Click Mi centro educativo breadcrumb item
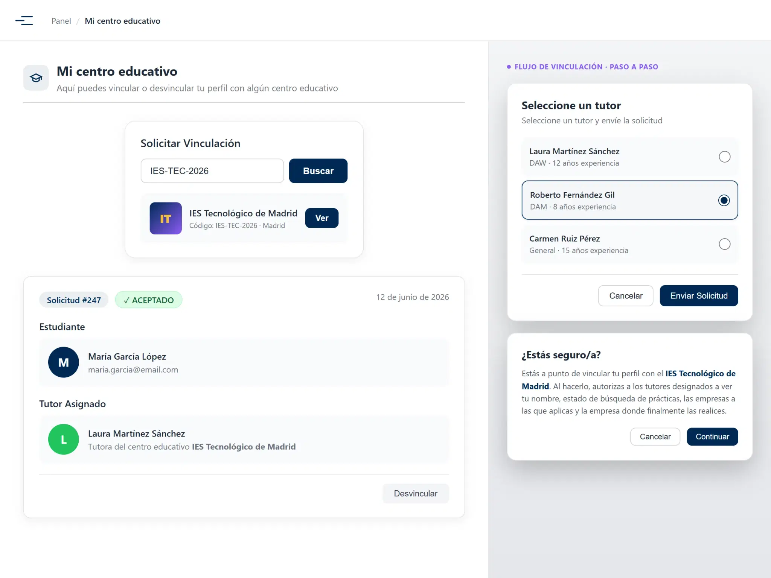 pos(123,21)
